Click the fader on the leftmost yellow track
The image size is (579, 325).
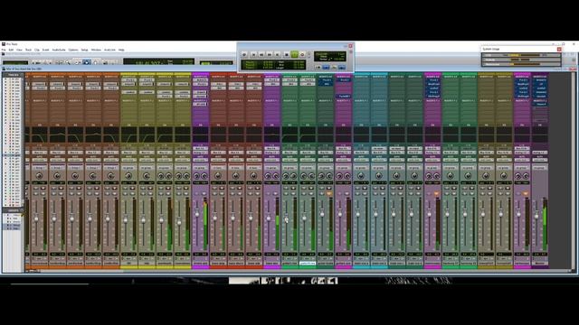[125, 220]
